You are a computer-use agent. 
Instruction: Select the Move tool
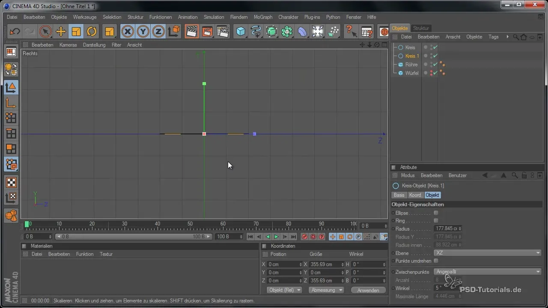point(61,32)
